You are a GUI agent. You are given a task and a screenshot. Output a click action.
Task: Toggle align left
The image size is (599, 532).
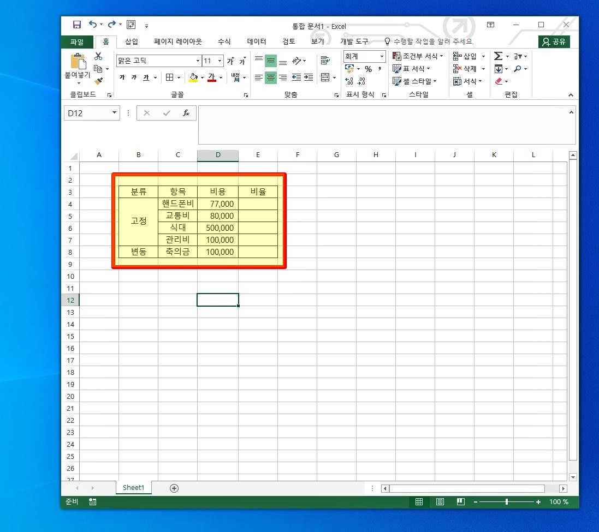259,77
